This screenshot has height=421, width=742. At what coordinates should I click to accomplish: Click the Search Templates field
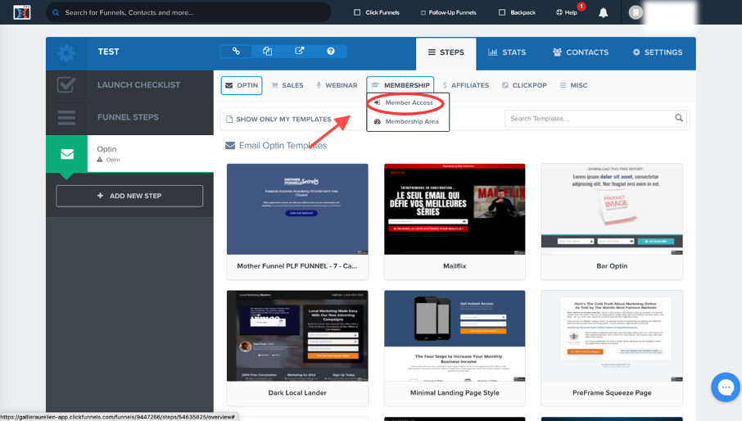(596, 119)
